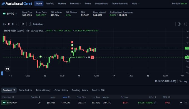The image size is (189, 109).
Task: Click the chart time 12:18:57 (UTC+5:30)
Action: tap(165, 81)
